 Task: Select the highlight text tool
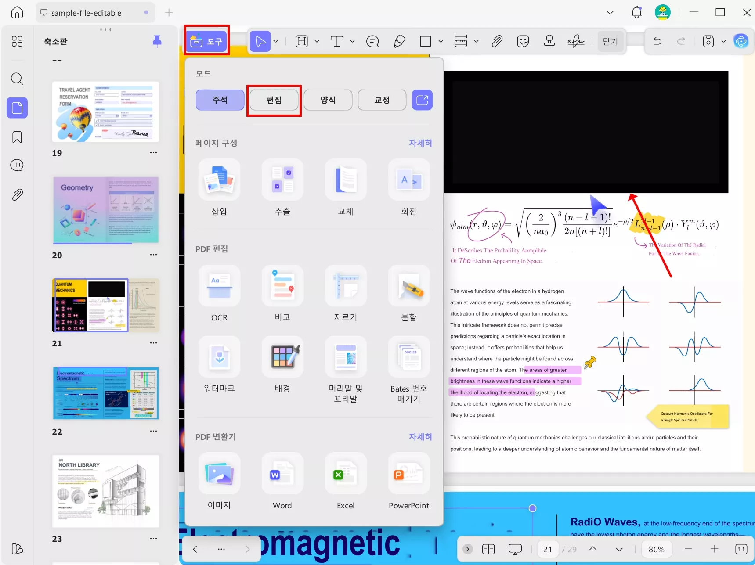[302, 41]
